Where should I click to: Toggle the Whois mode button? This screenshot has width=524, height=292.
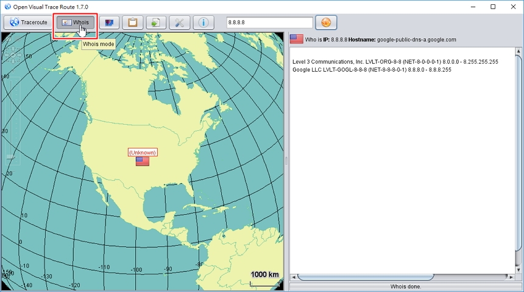(75, 23)
